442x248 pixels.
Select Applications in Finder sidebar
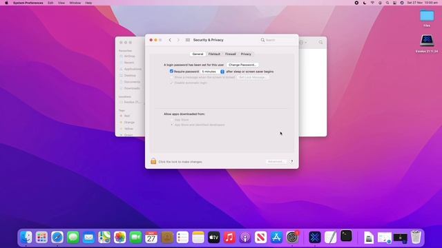[x=131, y=69]
